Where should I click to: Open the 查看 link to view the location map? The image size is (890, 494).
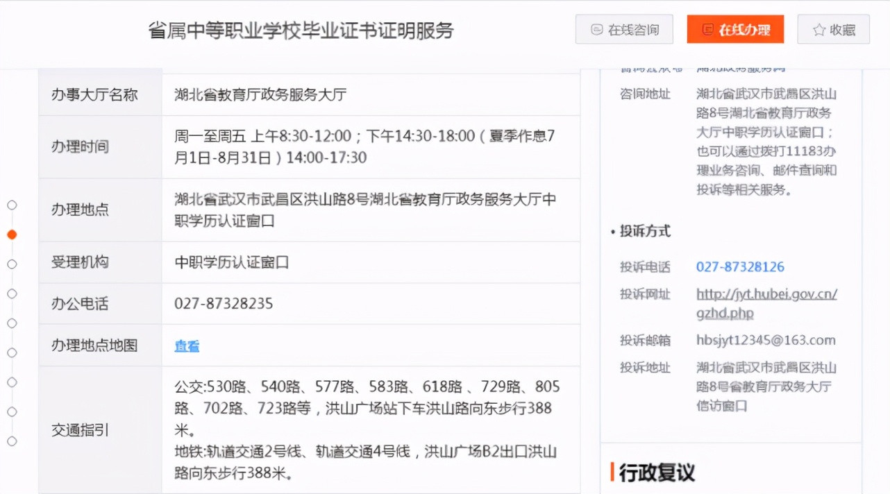pyautogui.click(x=185, y=345)
